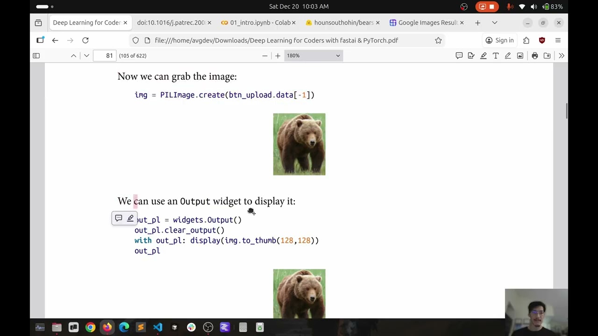
Task: Open a new browser tab
Action: pos(477,22)
